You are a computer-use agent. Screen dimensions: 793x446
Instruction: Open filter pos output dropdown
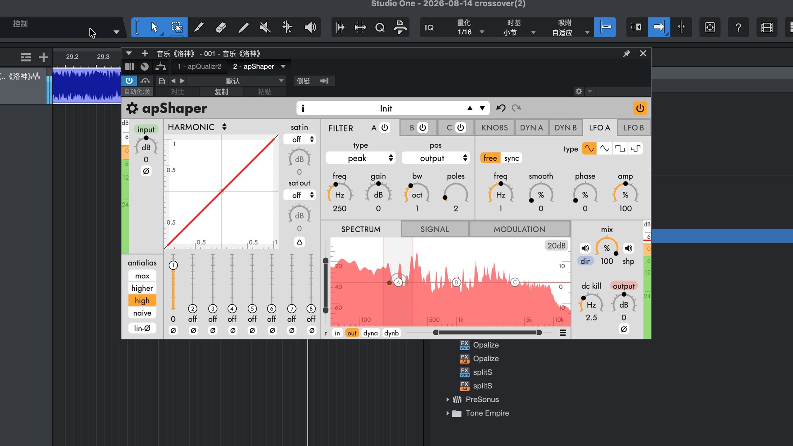(436, 158)
